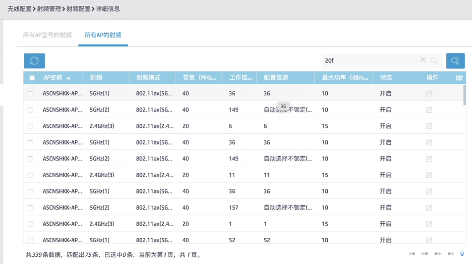Image resolution: width=472 pixels, height=264 pixels.
Task: Go to the last page
Action: click(x=451, y=254)
